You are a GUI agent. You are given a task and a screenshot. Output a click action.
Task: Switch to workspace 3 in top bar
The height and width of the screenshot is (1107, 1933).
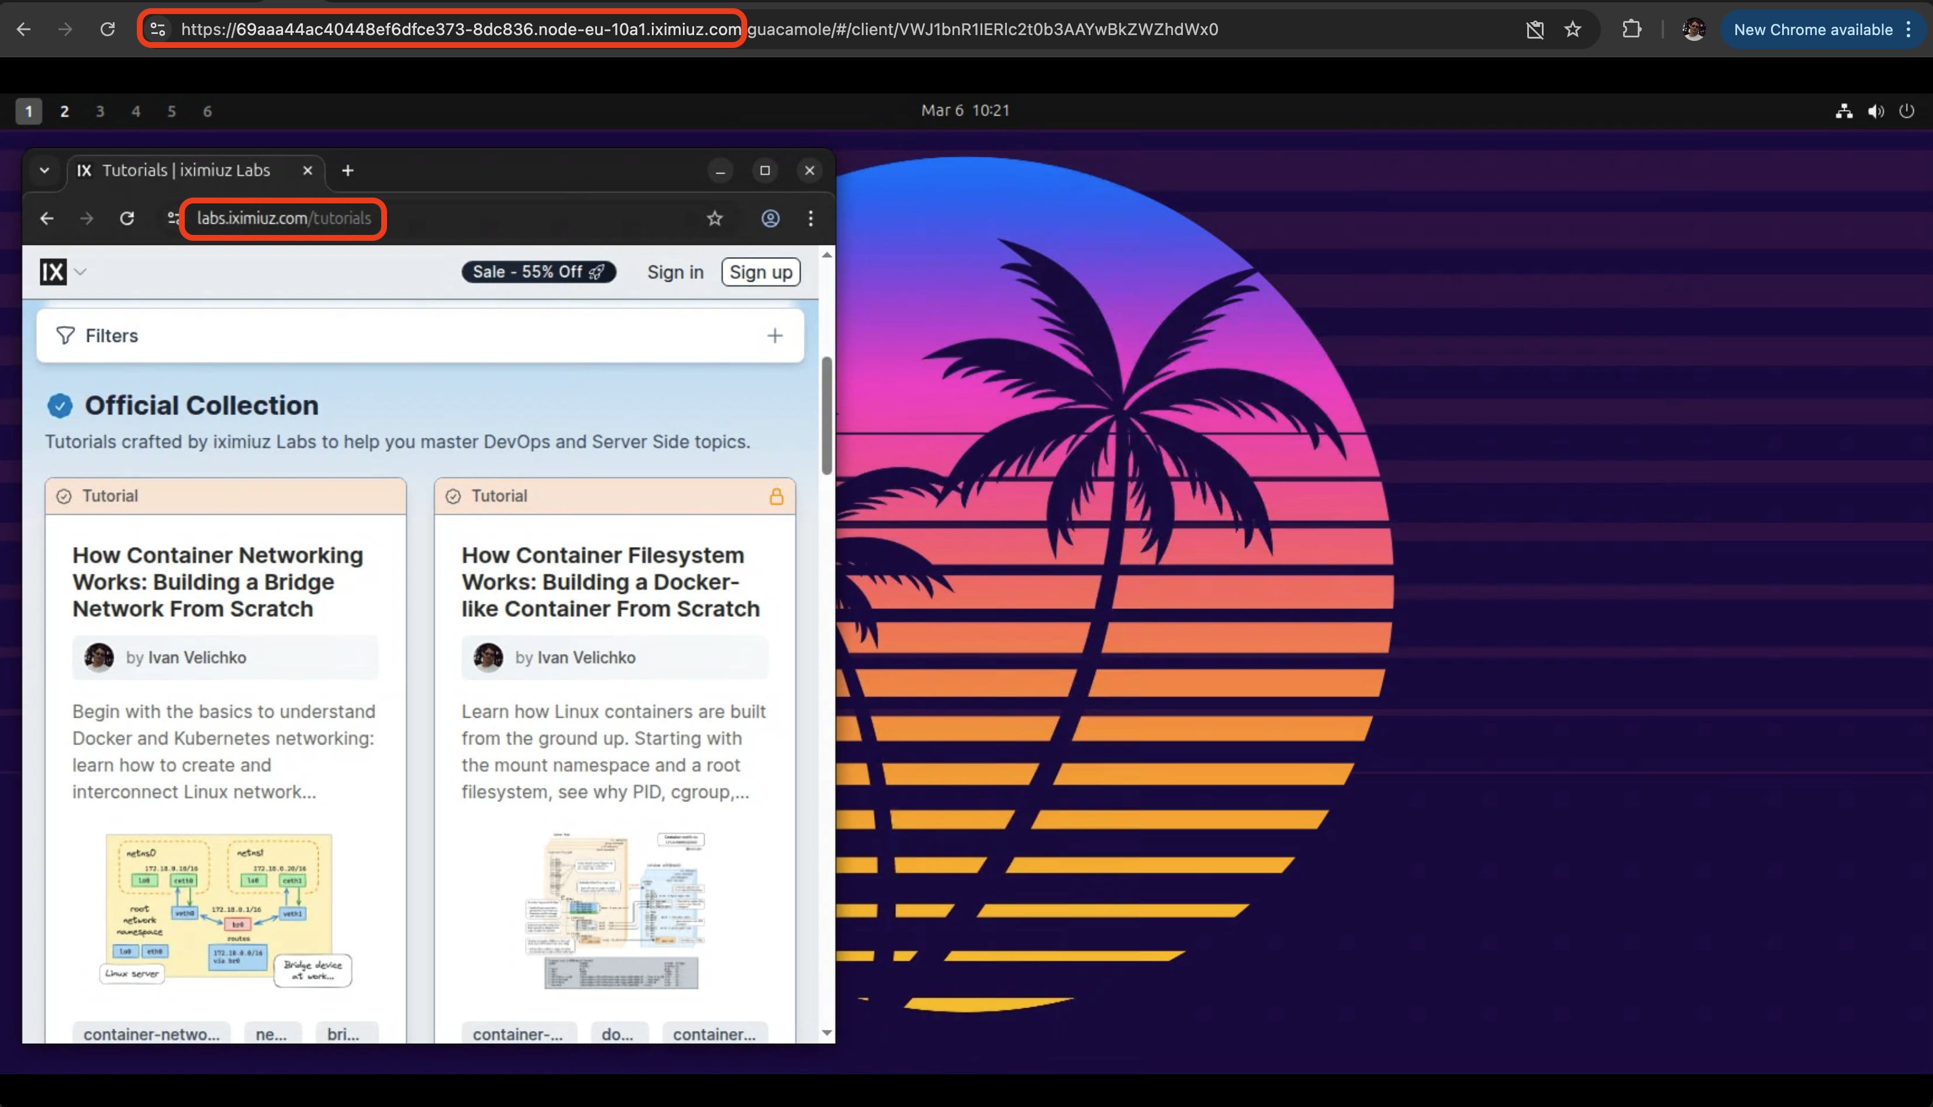99,111
